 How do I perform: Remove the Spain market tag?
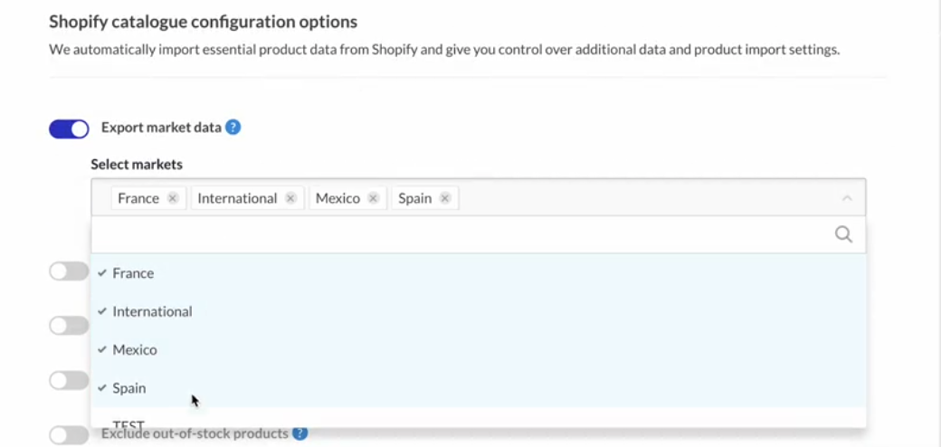(445, 198)
